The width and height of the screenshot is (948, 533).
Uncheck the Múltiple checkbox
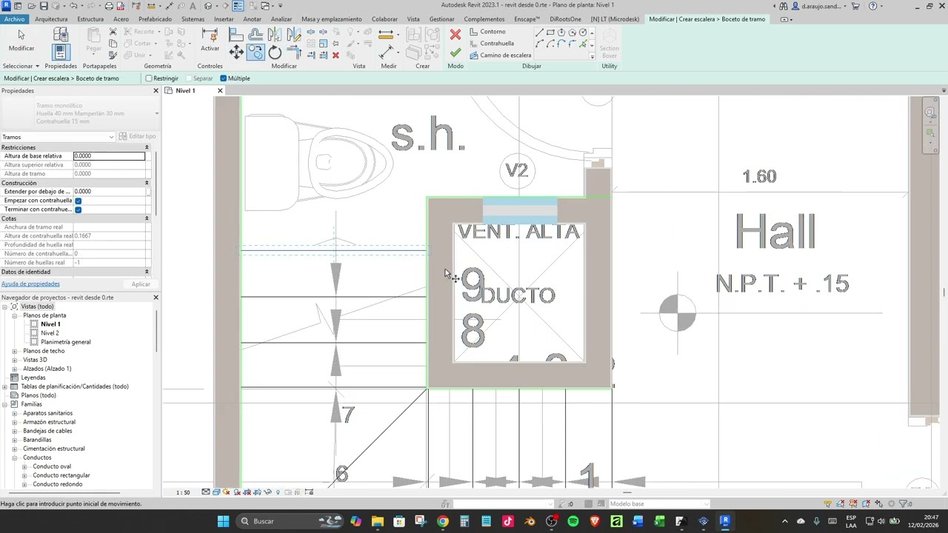[223, 78]
